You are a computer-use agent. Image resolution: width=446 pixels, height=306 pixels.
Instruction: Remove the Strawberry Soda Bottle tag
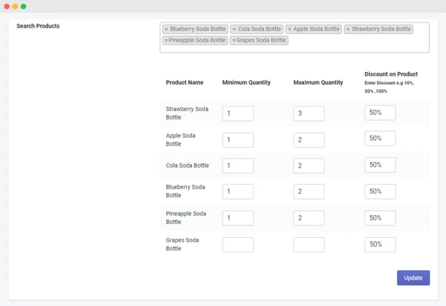coord(348,29)
